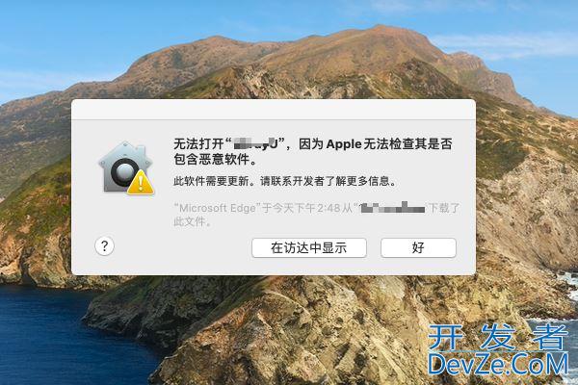The height and width of the screenshot is (385, 578).
Task: Click the dialog's empty title bar
Action: 274,110
